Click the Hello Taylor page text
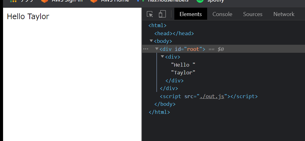This screenshot has width=305, height=141. [28, 16]
